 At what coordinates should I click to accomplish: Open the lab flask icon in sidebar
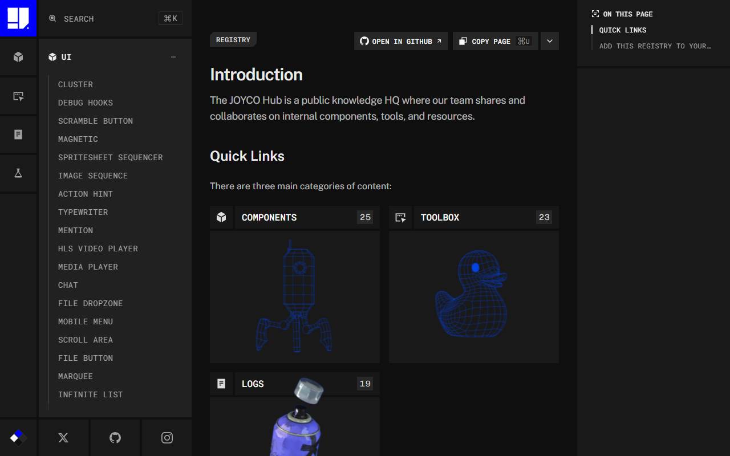click(x=18, y=173)
